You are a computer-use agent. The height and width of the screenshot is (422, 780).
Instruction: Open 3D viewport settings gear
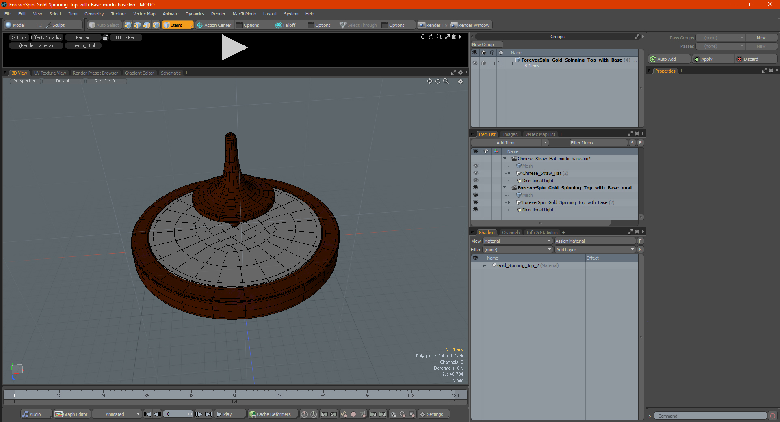pyautogui.click(x=460, y=81)
